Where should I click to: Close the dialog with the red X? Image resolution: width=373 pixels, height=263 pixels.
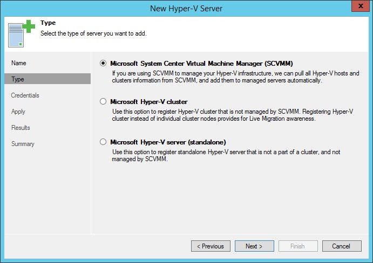[361, 6]
